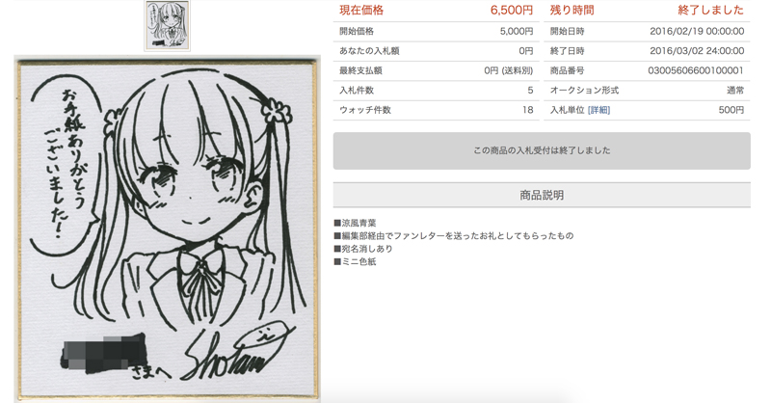This screenshot has width=771, height=403.
Task: Select the 商品説明 section header
Action: tap(542, 195)
